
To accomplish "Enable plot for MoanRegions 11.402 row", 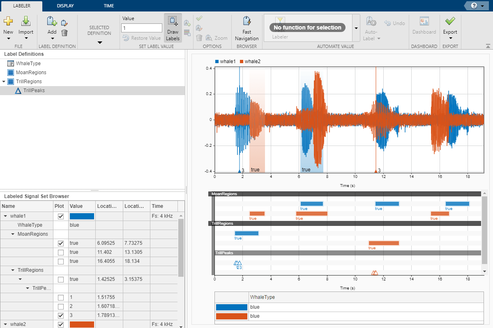I will tap(61, 252).
